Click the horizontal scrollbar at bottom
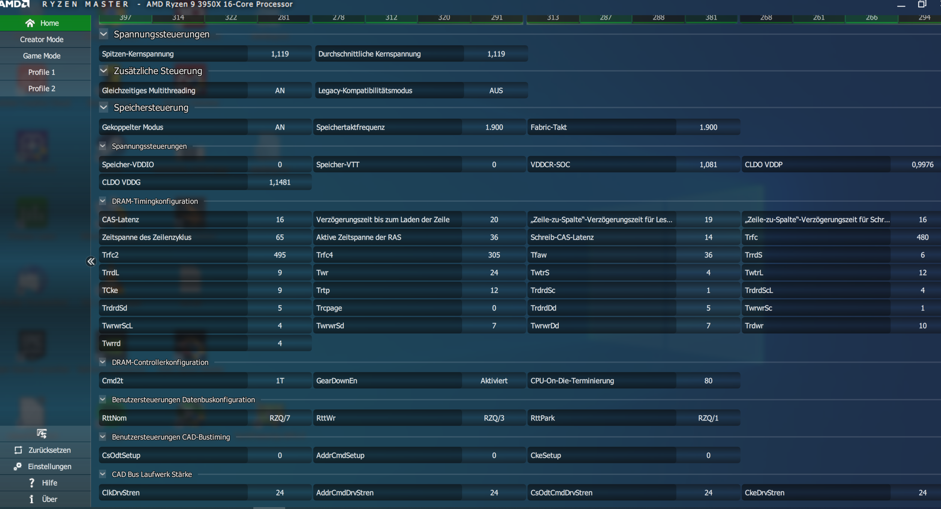 [269, 508]
